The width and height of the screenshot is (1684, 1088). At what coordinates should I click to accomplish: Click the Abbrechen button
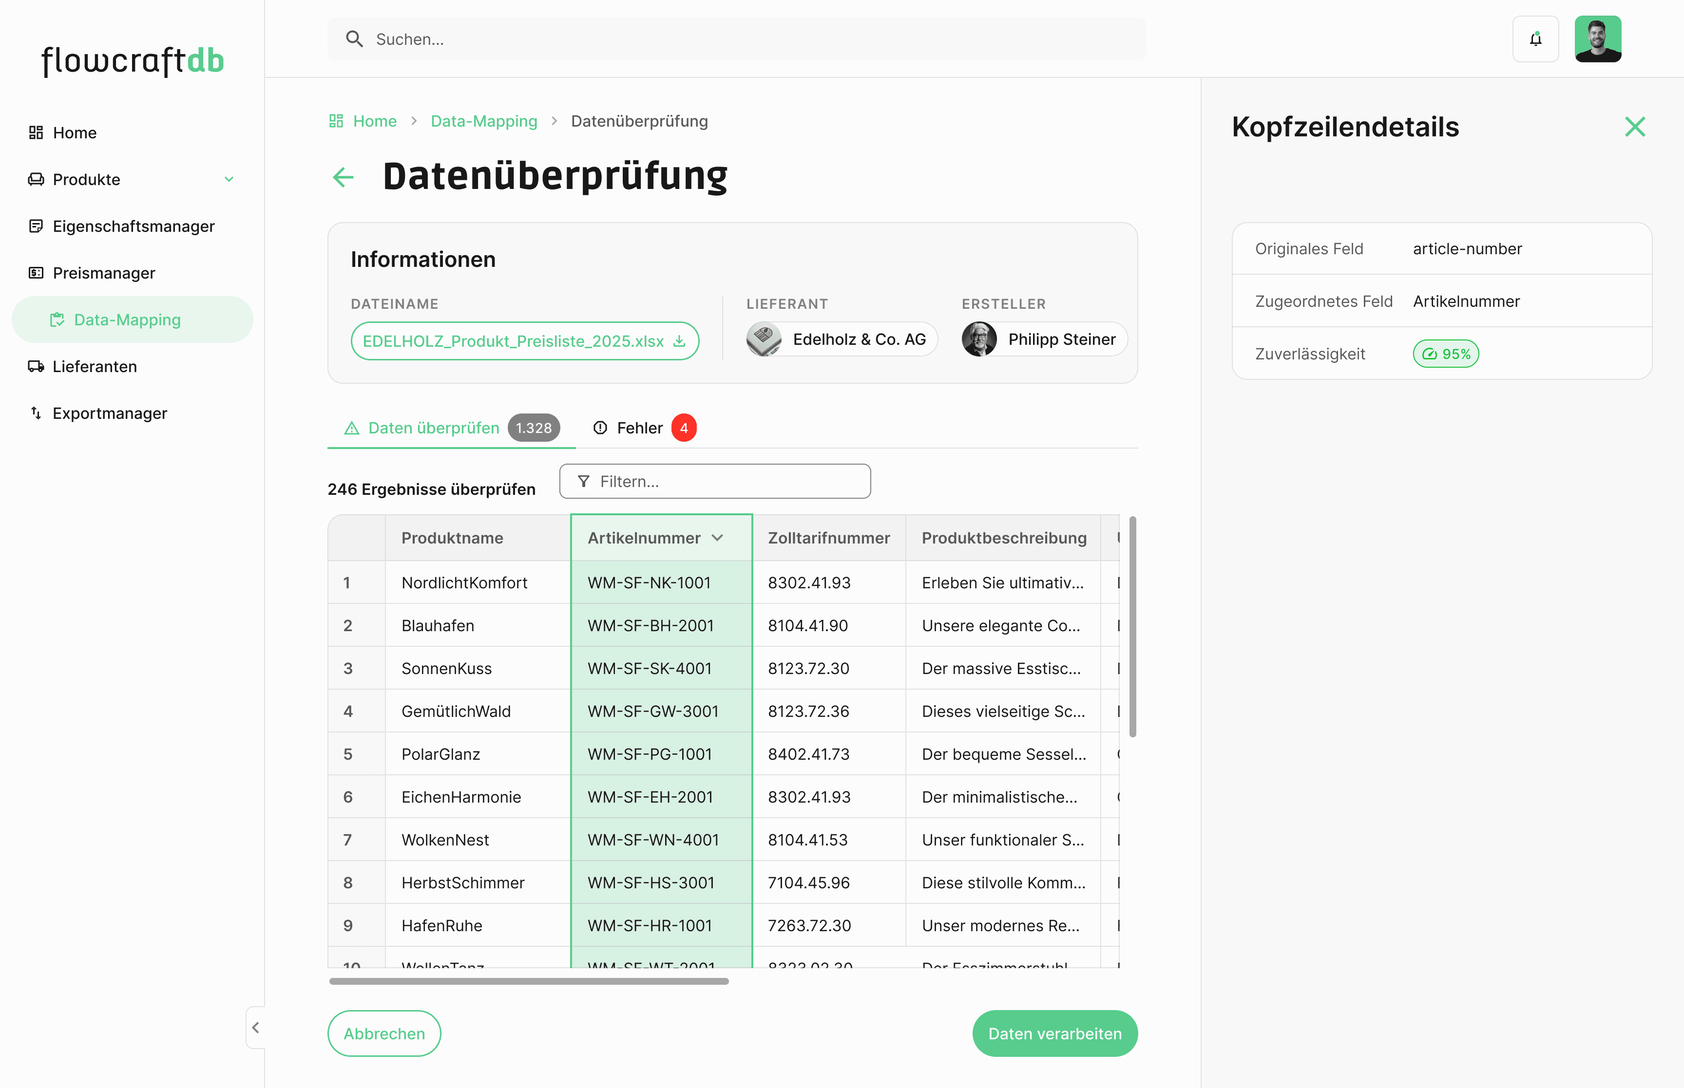(x=383, y=1033)
